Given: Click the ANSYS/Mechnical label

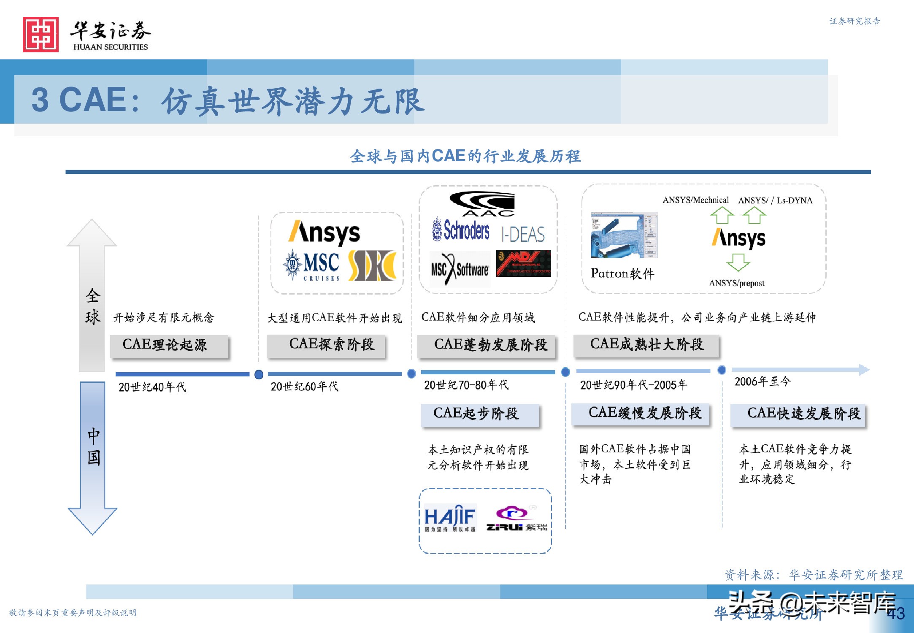Looking at the screenshot, I should pyautogui.click(x=695, y=200).
